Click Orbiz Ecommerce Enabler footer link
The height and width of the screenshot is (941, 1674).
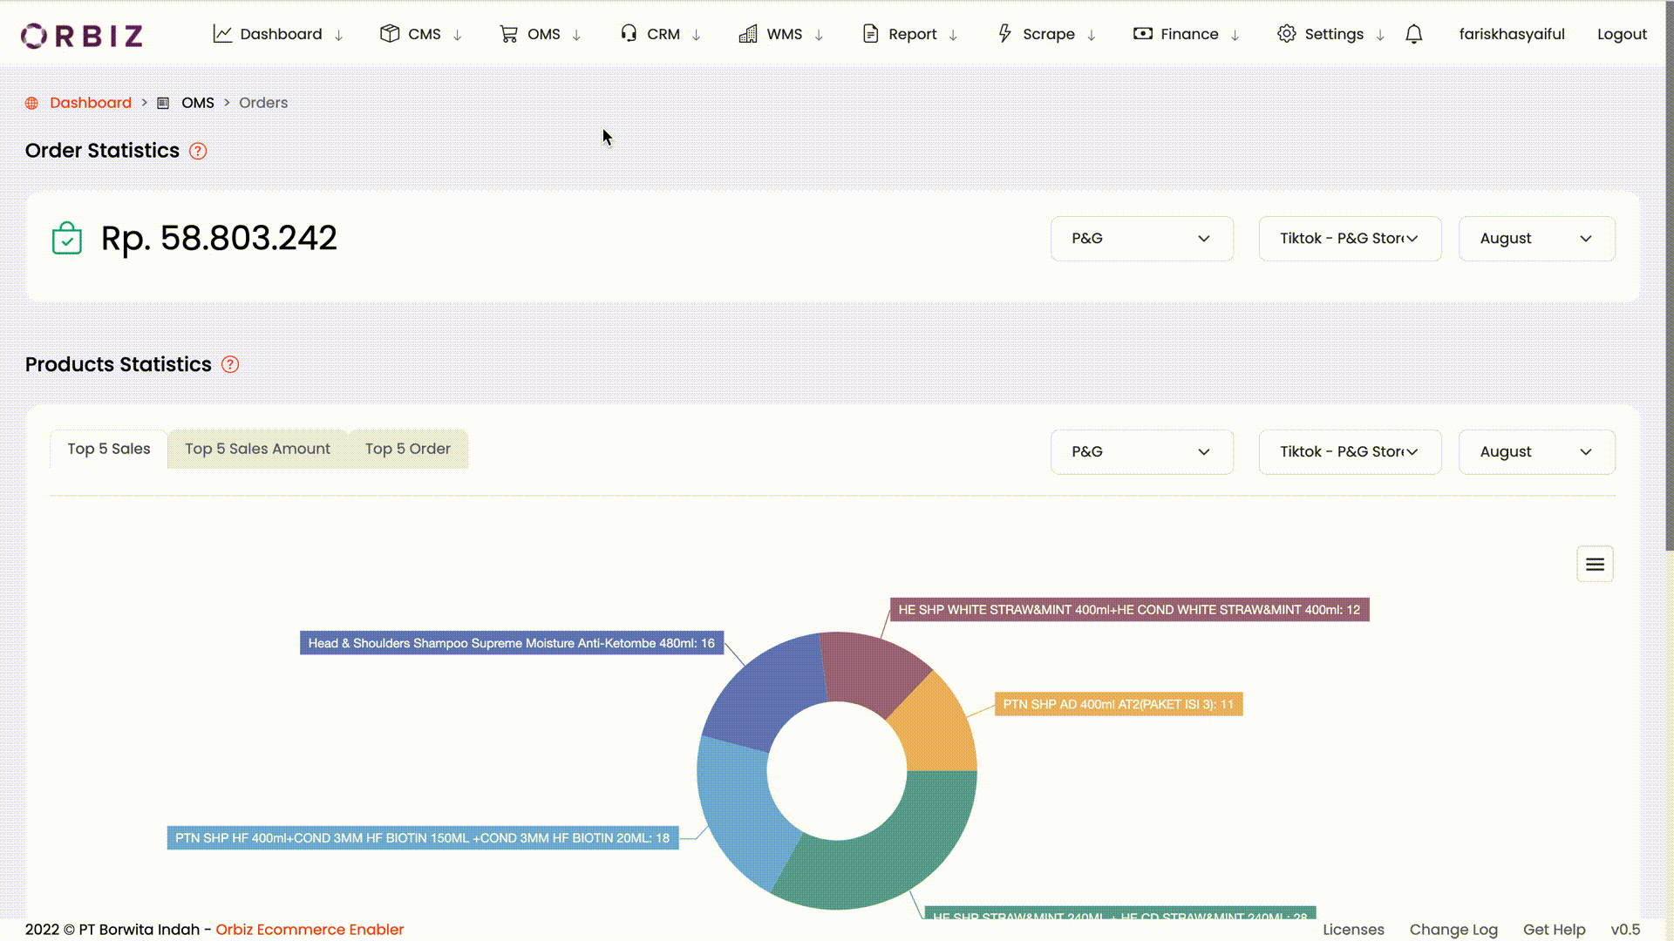(x=310, y=930)
